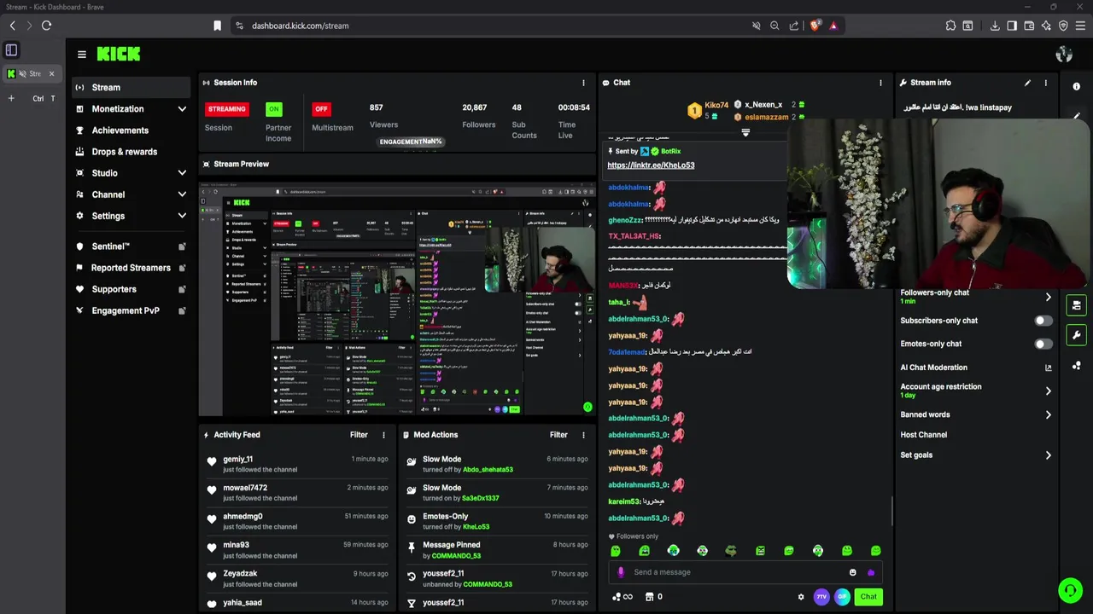Image resolution: width=1093 pixels, height=614 pixels.
Task: Open Reported Streamers in the sidebar
Action: point(131,268)
